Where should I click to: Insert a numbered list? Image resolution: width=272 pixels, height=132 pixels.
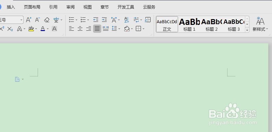[x=83, y=20]
